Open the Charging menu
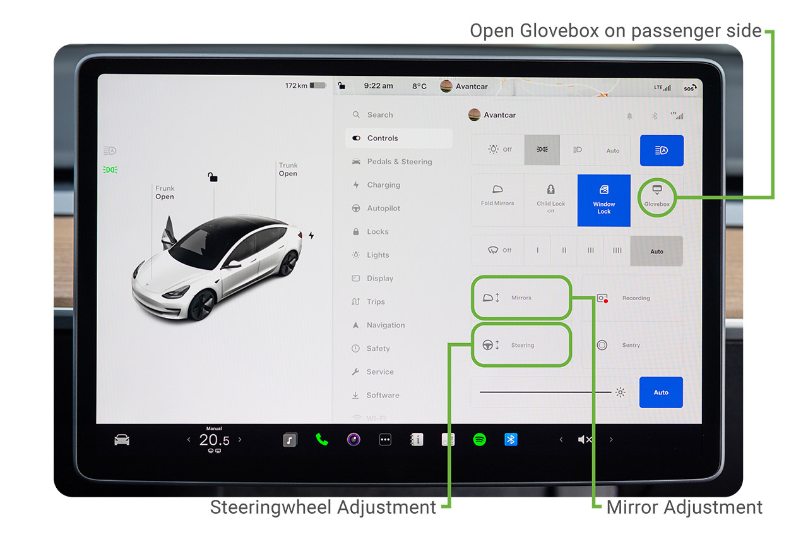Image resolution: width=808 pixels, height=539 pixels. click(x=399, y=185)
